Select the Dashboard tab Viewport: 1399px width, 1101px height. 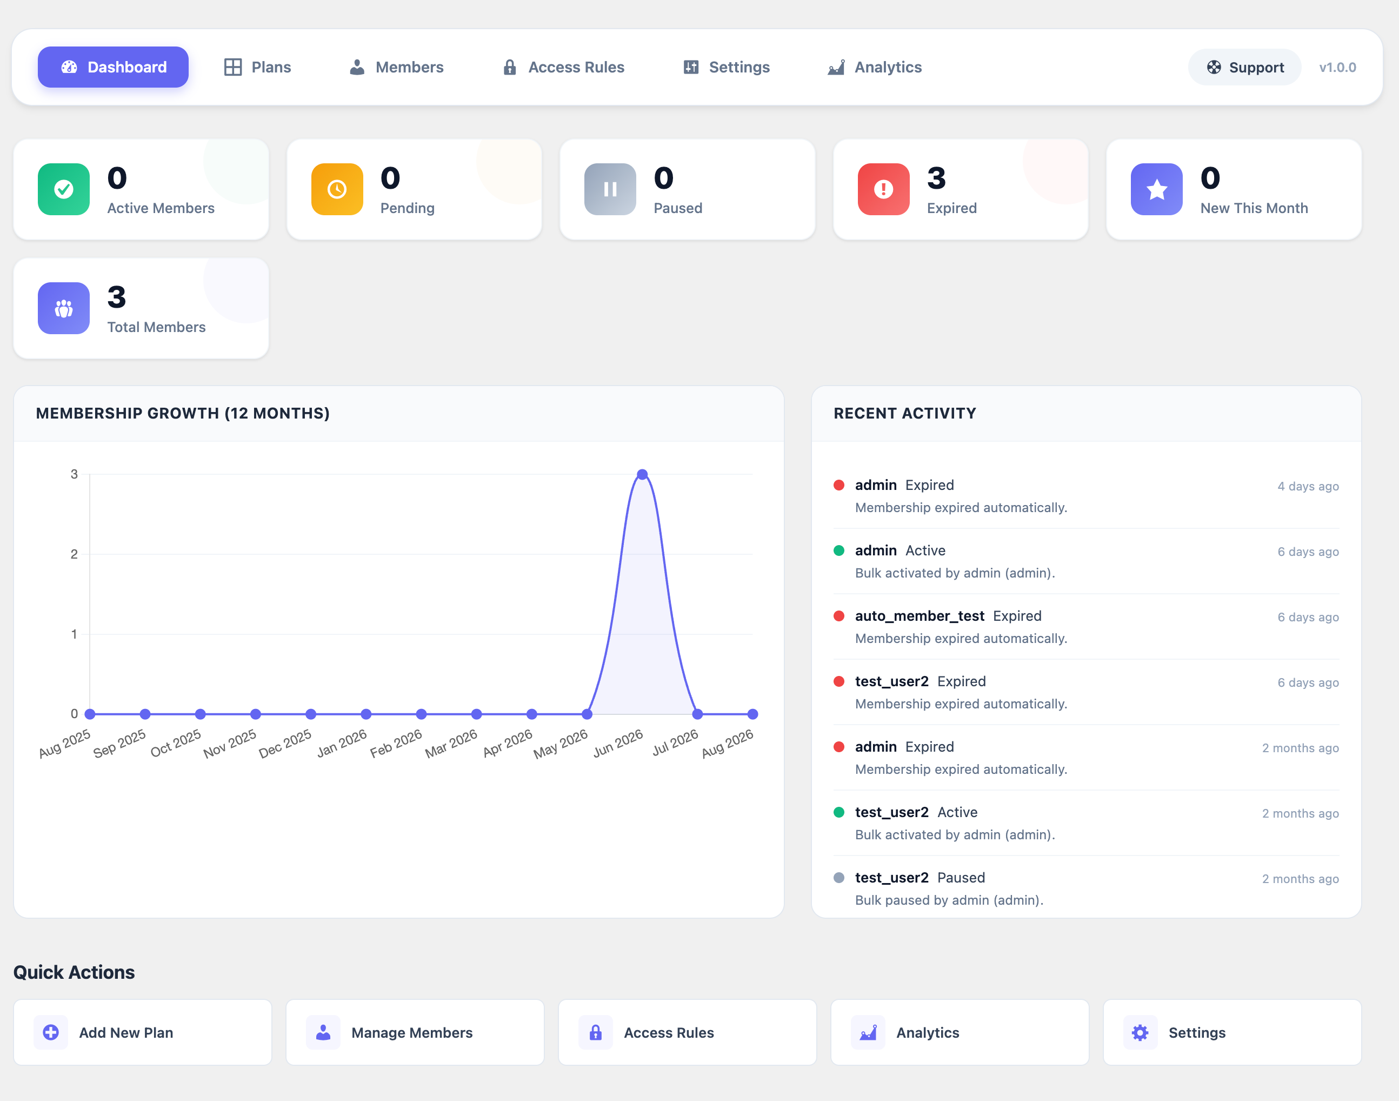pos(113,67)
